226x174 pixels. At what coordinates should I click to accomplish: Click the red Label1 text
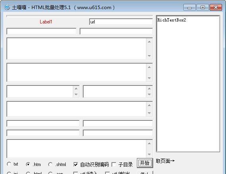pyautogui.click(x=46, y=22)
